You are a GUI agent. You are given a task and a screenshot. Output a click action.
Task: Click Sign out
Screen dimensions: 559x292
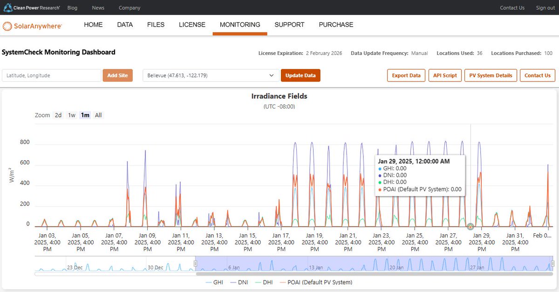(545, 8)
